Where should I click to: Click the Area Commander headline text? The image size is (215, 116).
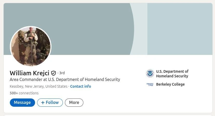point(65,79)
